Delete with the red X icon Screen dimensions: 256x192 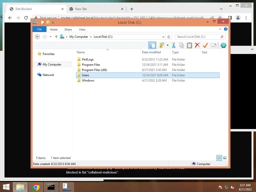pos(197,45)
